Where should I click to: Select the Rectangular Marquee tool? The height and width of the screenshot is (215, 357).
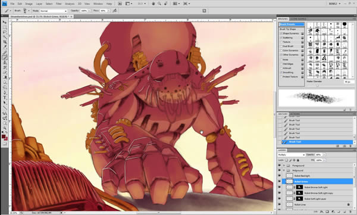(x=4, y=27)
